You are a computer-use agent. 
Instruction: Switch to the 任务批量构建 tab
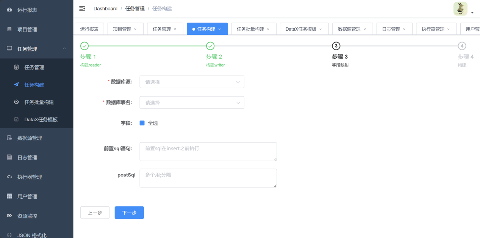250,29
